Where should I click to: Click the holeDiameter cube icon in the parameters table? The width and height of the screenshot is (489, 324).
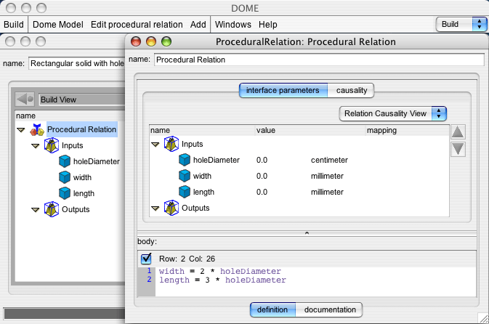[x=185, y=160]
